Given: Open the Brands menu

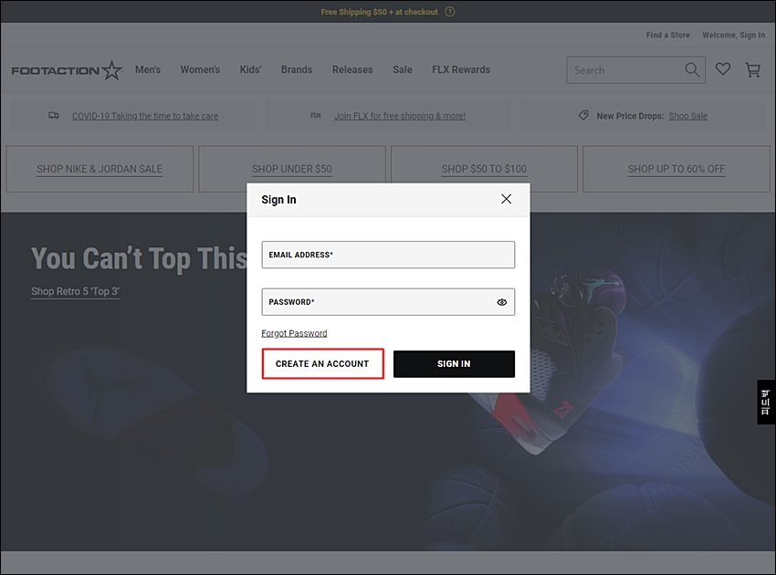Looking at the screenshot, I should [x=297, y=69].
